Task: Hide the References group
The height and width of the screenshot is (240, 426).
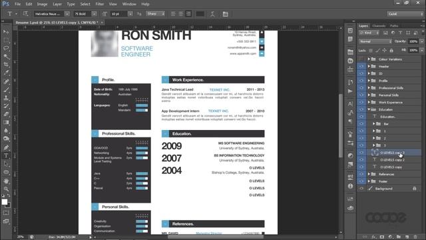Action: [x=361, y=174]
